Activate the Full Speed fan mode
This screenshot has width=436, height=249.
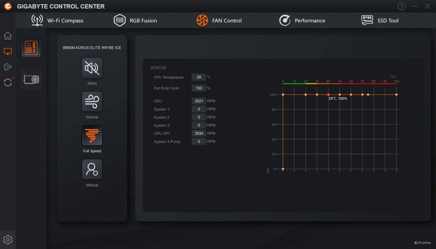(92, 136)
